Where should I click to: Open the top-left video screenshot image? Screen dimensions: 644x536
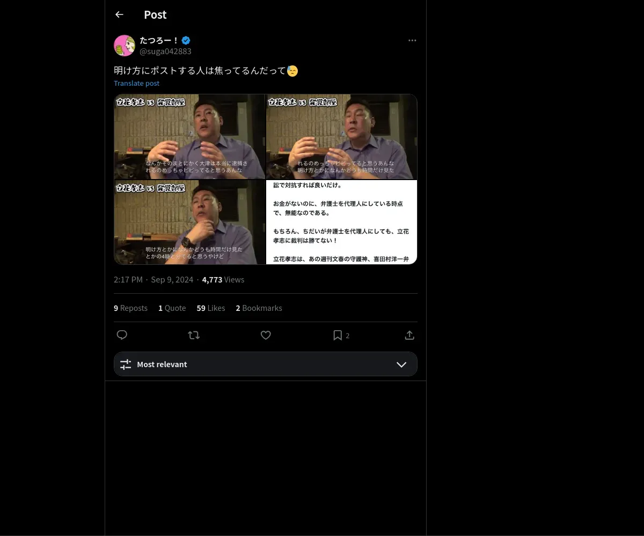coord(189,137)
